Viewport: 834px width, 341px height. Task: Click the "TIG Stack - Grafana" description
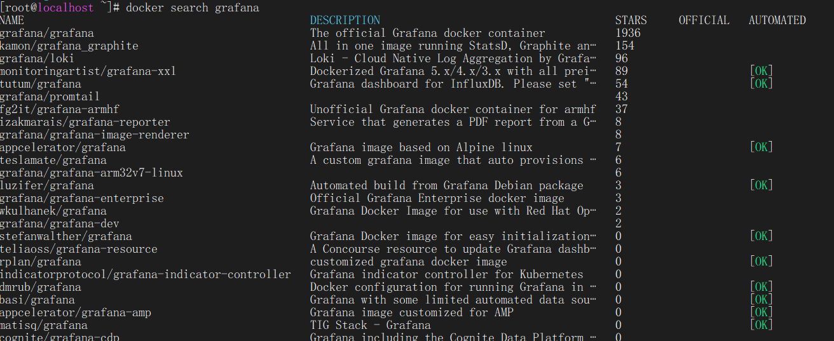[x=370, y=325]
